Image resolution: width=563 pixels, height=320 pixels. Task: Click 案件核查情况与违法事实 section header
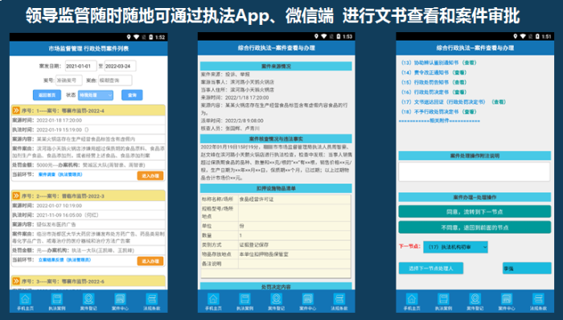276,139
